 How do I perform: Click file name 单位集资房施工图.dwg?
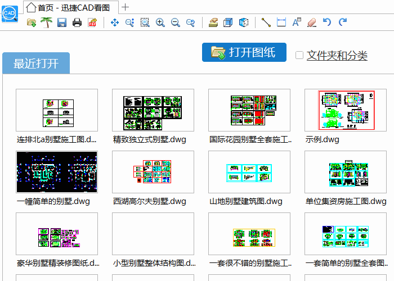[346, 201]
